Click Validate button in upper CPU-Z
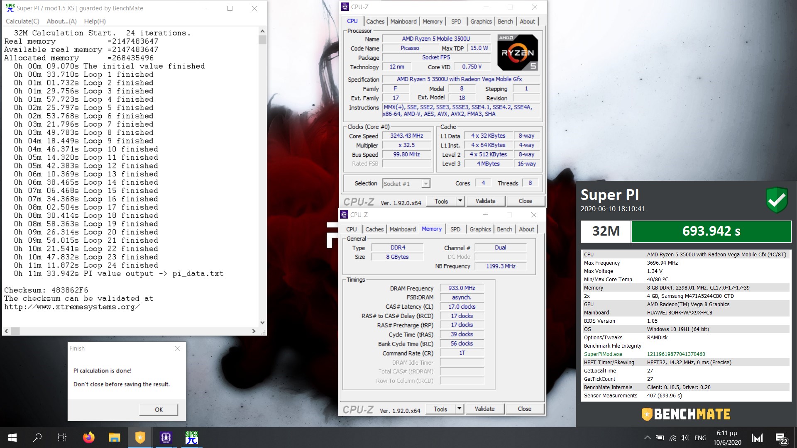 coord(485,201)
